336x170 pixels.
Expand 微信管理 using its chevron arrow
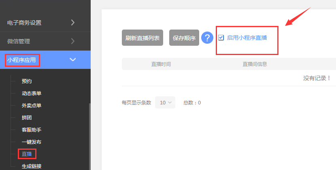[73, 41]
